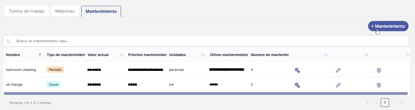Switch to Turnos de trabajo tab
The image size is (415, 110).
tap(27, 11)
